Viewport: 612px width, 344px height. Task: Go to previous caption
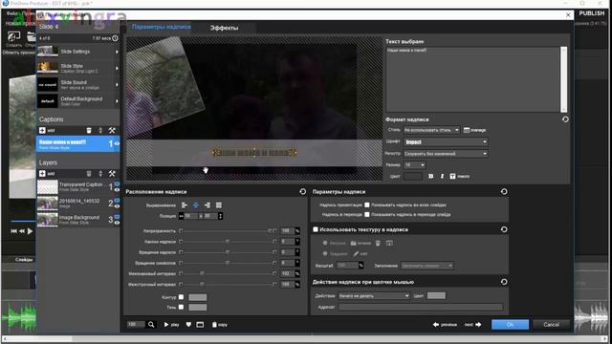point(445,325)
